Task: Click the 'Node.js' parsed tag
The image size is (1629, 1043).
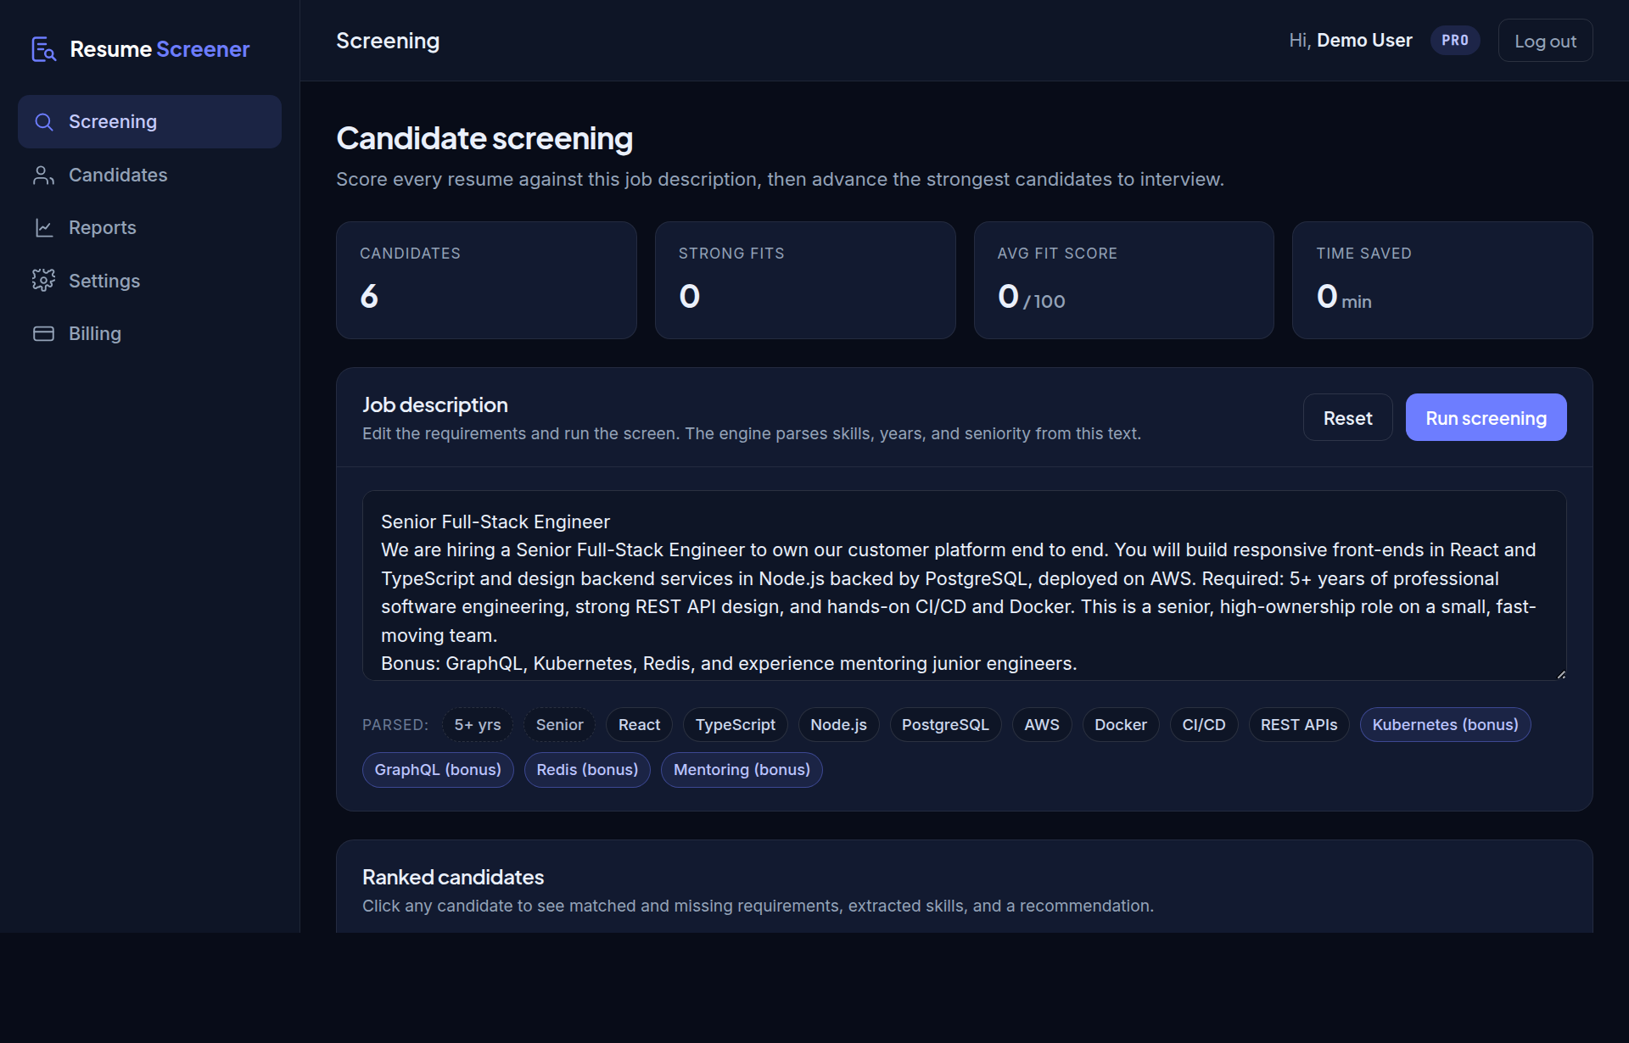Action: (x=838, y=725)
